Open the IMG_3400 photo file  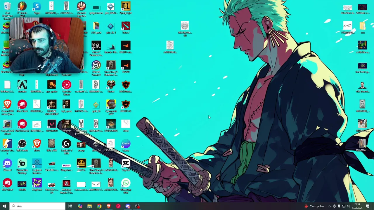tap(52, 145)
